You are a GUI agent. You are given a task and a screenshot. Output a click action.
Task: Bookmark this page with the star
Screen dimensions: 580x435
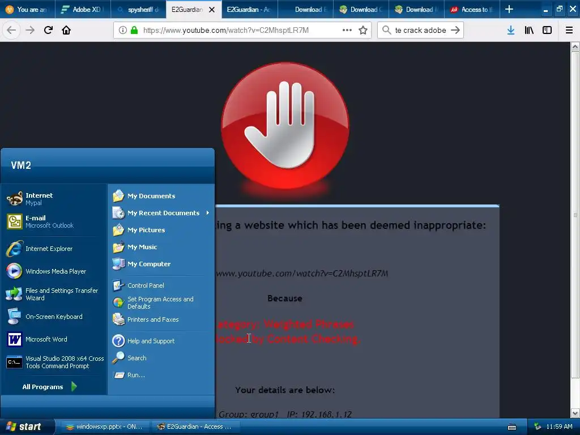coord(363,31)
